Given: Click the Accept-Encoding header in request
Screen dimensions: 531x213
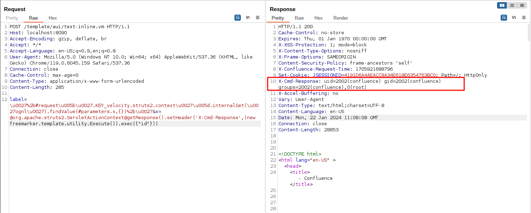Looking at the screenshot, I should [x=58, y=39].
